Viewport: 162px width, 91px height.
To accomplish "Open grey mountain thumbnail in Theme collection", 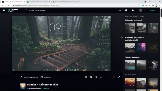I will click(141, 65).
